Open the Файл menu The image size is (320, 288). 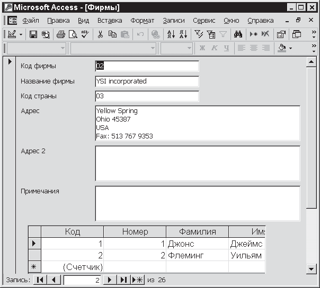coord(31,21)
